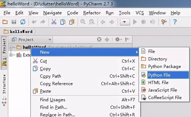
Task: Click the Find magnifier toolbar icon
Action: pos(83,22)
